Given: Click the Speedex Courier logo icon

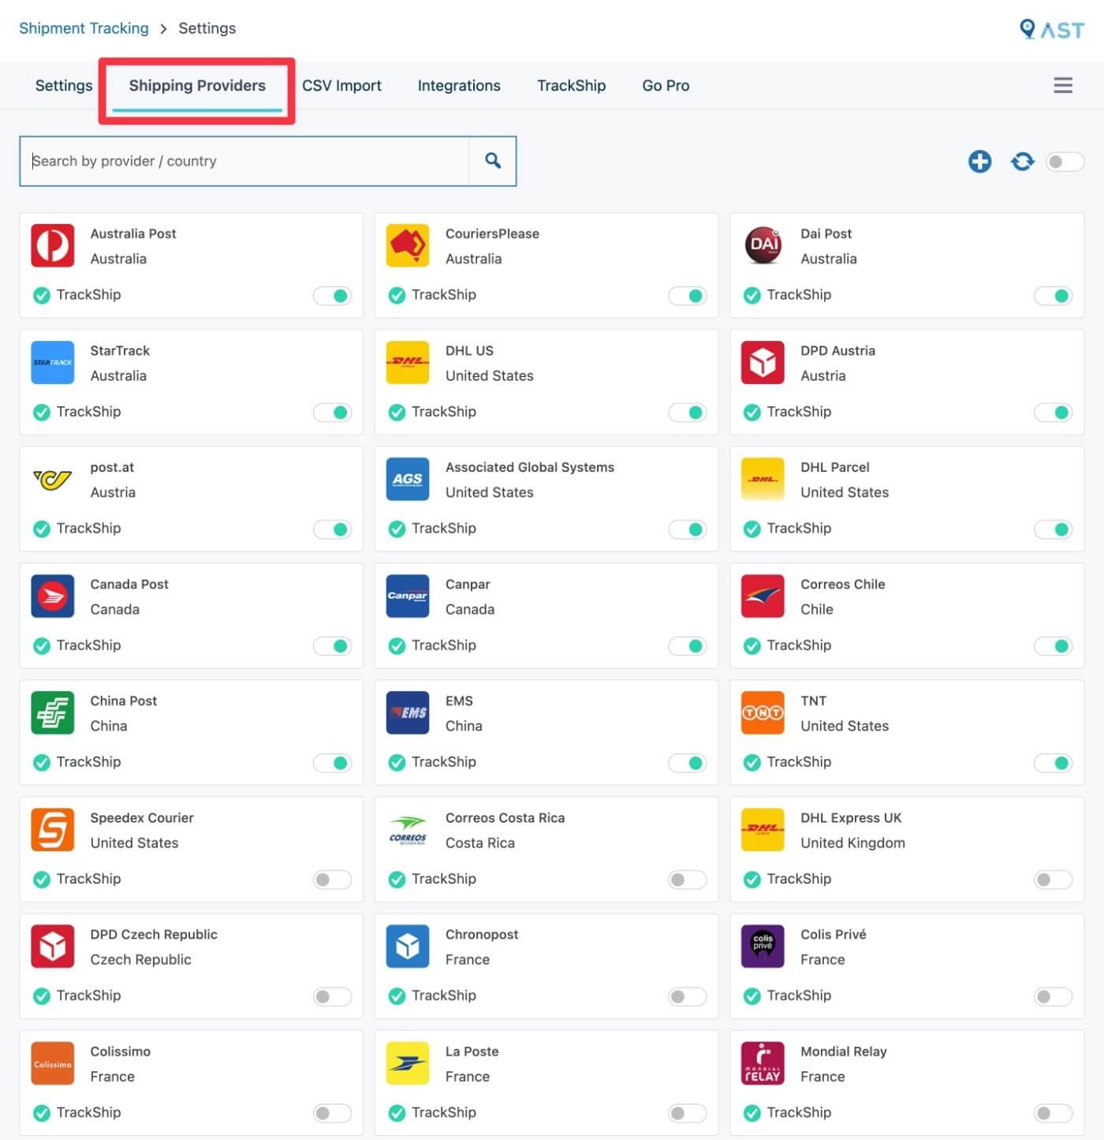Looking at the screenshot, I should click(x=52, y=829).
